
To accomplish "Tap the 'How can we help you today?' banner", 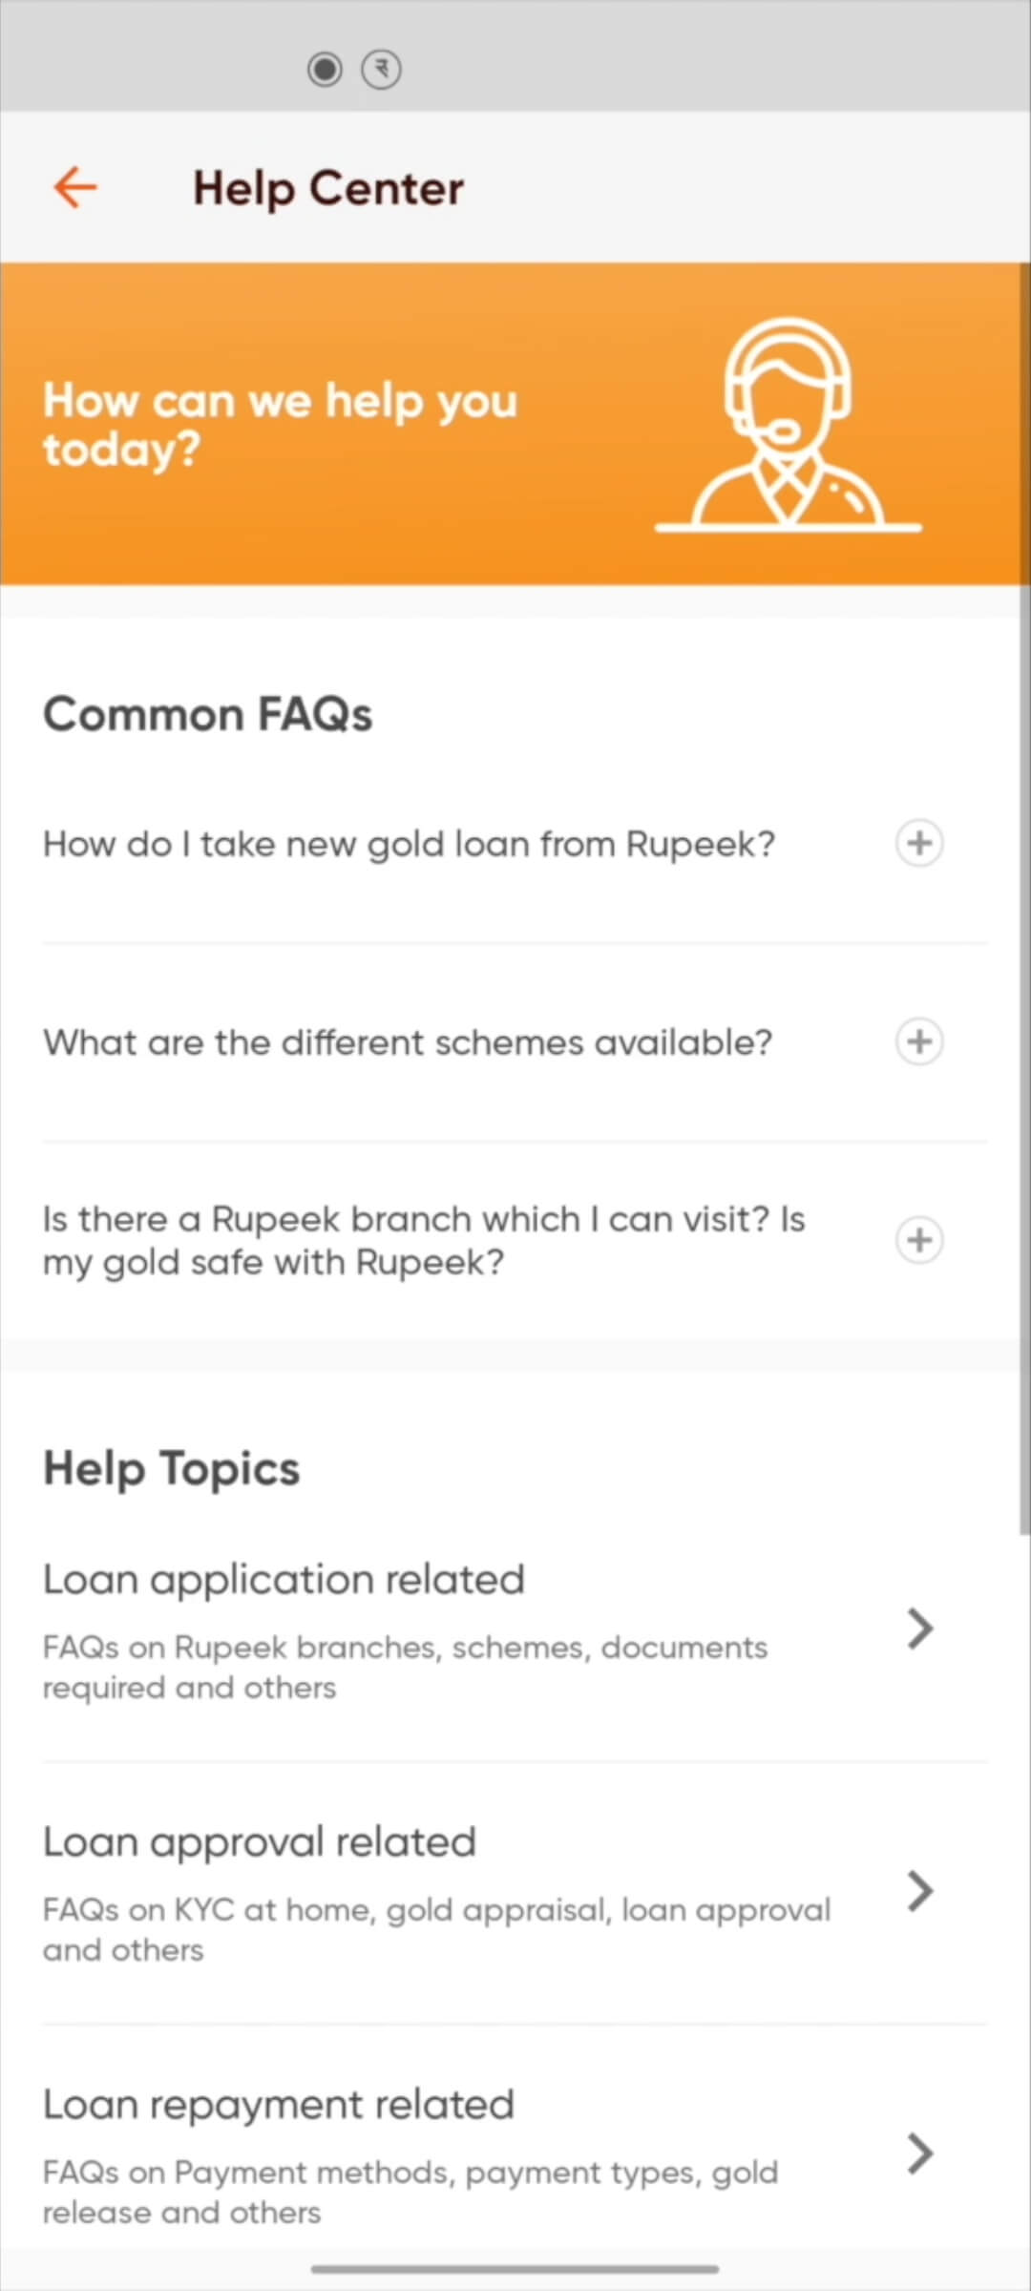I will (x=280, y=425).
